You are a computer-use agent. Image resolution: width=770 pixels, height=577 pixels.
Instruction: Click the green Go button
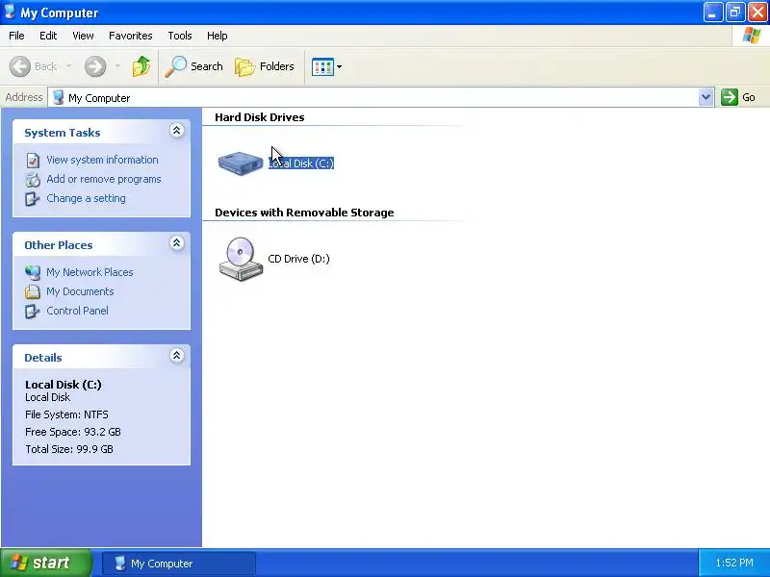pyautogui.click(x=738, y=97)
